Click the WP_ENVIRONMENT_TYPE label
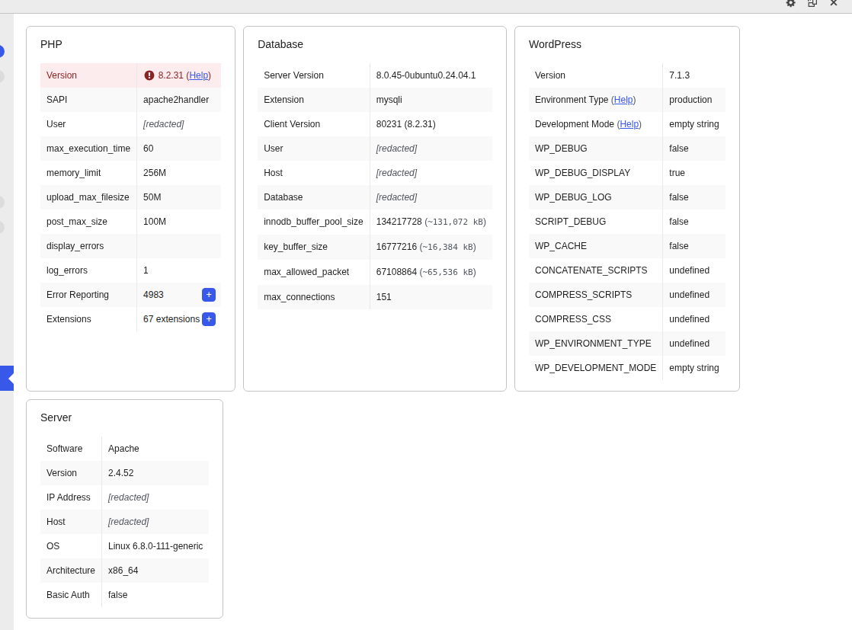 [593, 344]
